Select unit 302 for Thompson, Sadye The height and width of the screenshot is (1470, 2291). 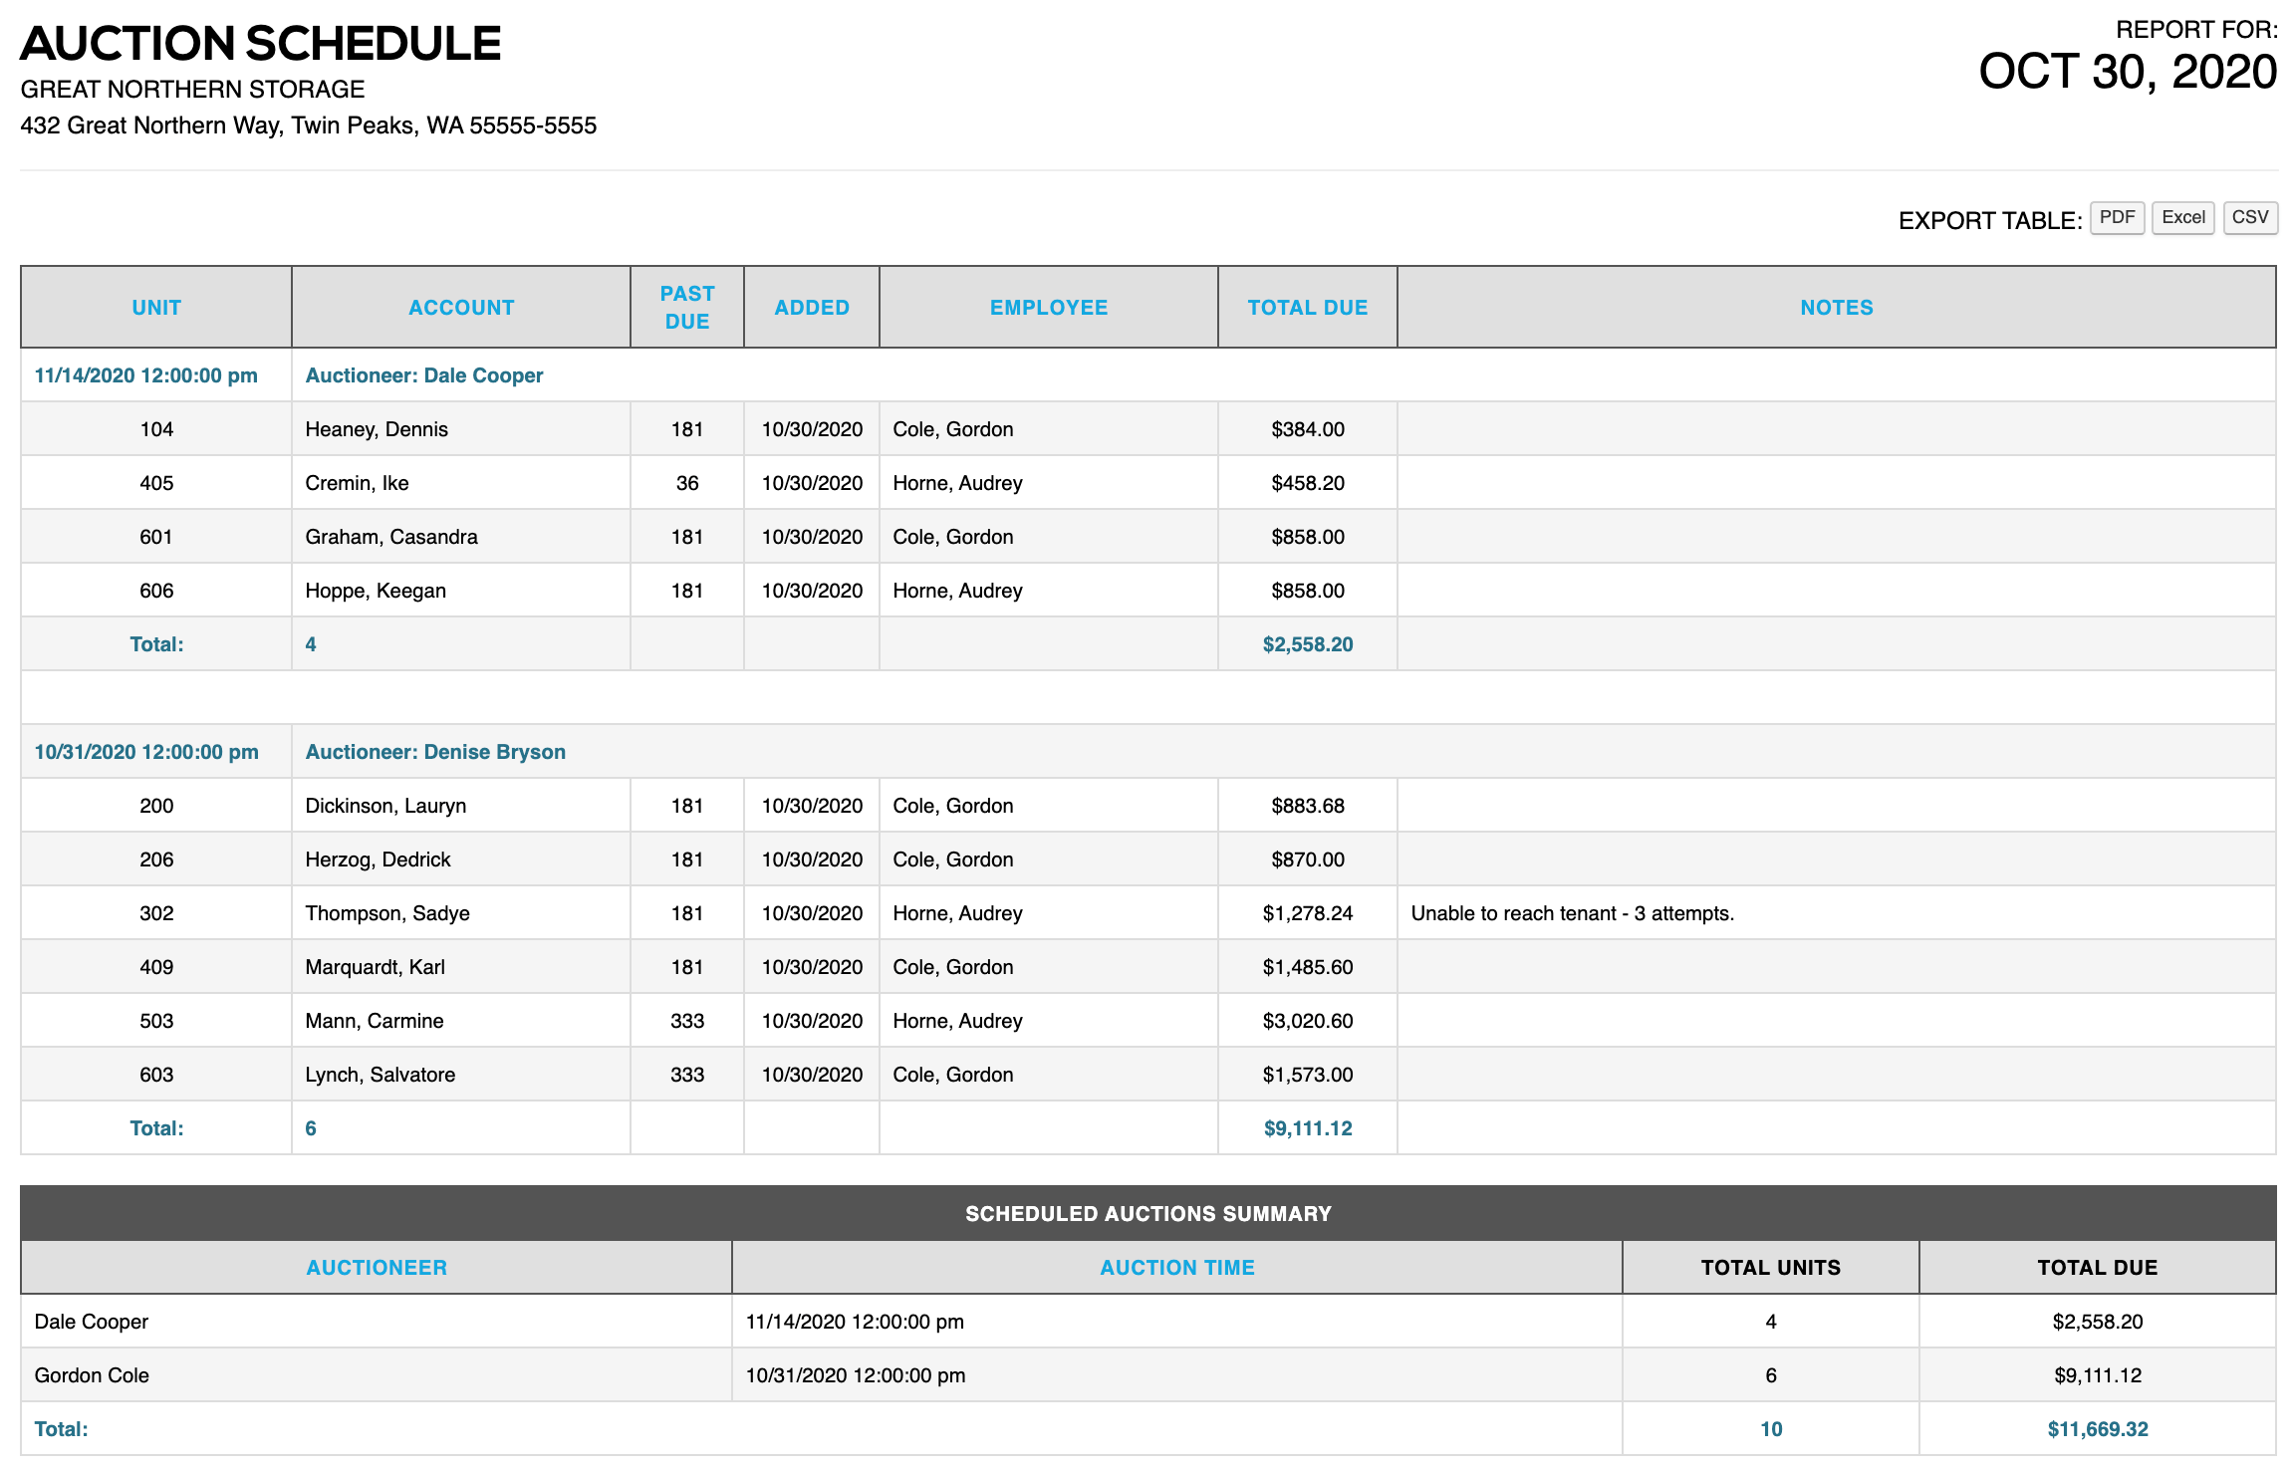(x=155, y=912)
